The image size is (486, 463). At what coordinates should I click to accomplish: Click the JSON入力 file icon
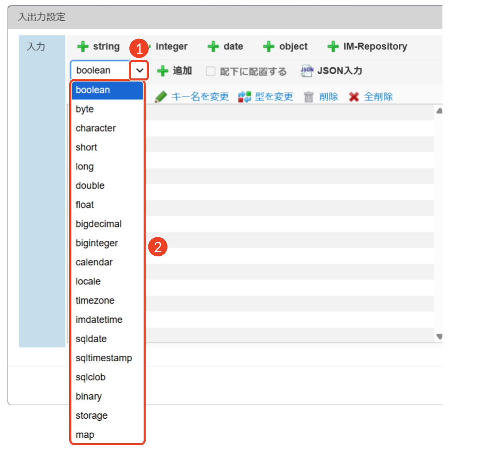[x=307, y=71]
